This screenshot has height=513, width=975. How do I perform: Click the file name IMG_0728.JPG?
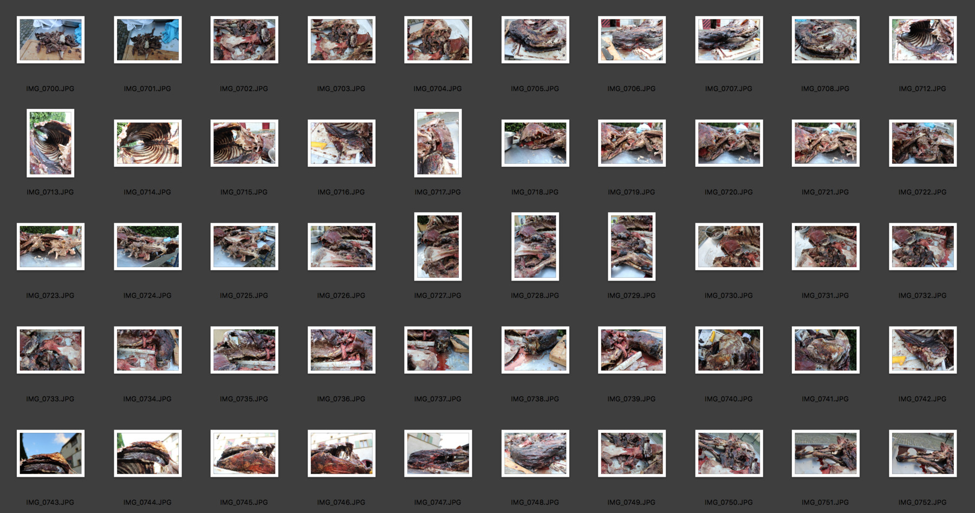(x=535, y=295)
